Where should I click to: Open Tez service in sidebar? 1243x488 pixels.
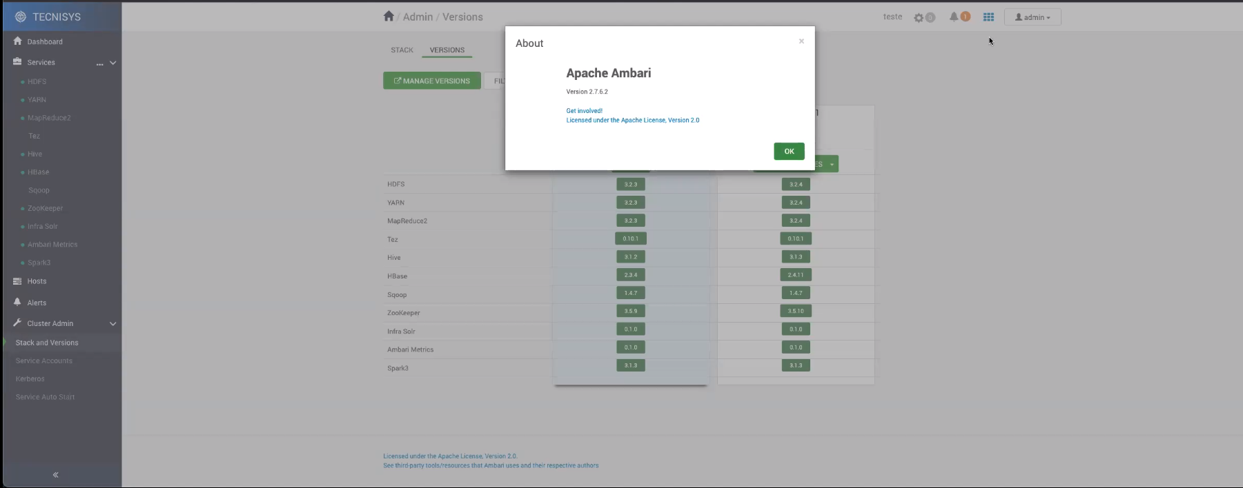coord(35,136)
